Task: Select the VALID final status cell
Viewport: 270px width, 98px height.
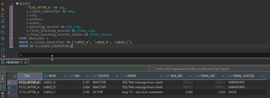Action: tap(246, 92)
